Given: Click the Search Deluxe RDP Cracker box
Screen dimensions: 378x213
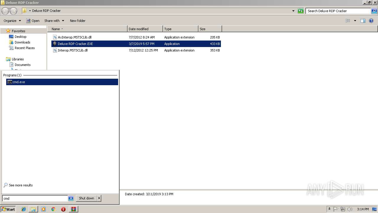Looking at the screenshot, I should 338,11.
